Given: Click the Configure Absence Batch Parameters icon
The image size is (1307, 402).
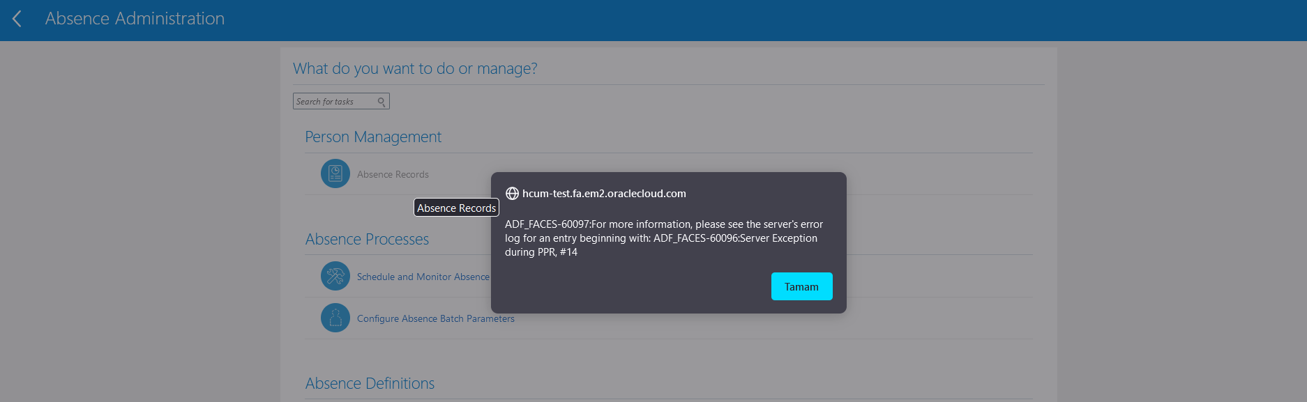Looking at the screenshot, I should [x=335, y=318].
